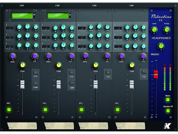This screenshot has height=134, width=178.
Task: Select low-shelf filter icon on CH1 band 1
Action: (7, 31)
